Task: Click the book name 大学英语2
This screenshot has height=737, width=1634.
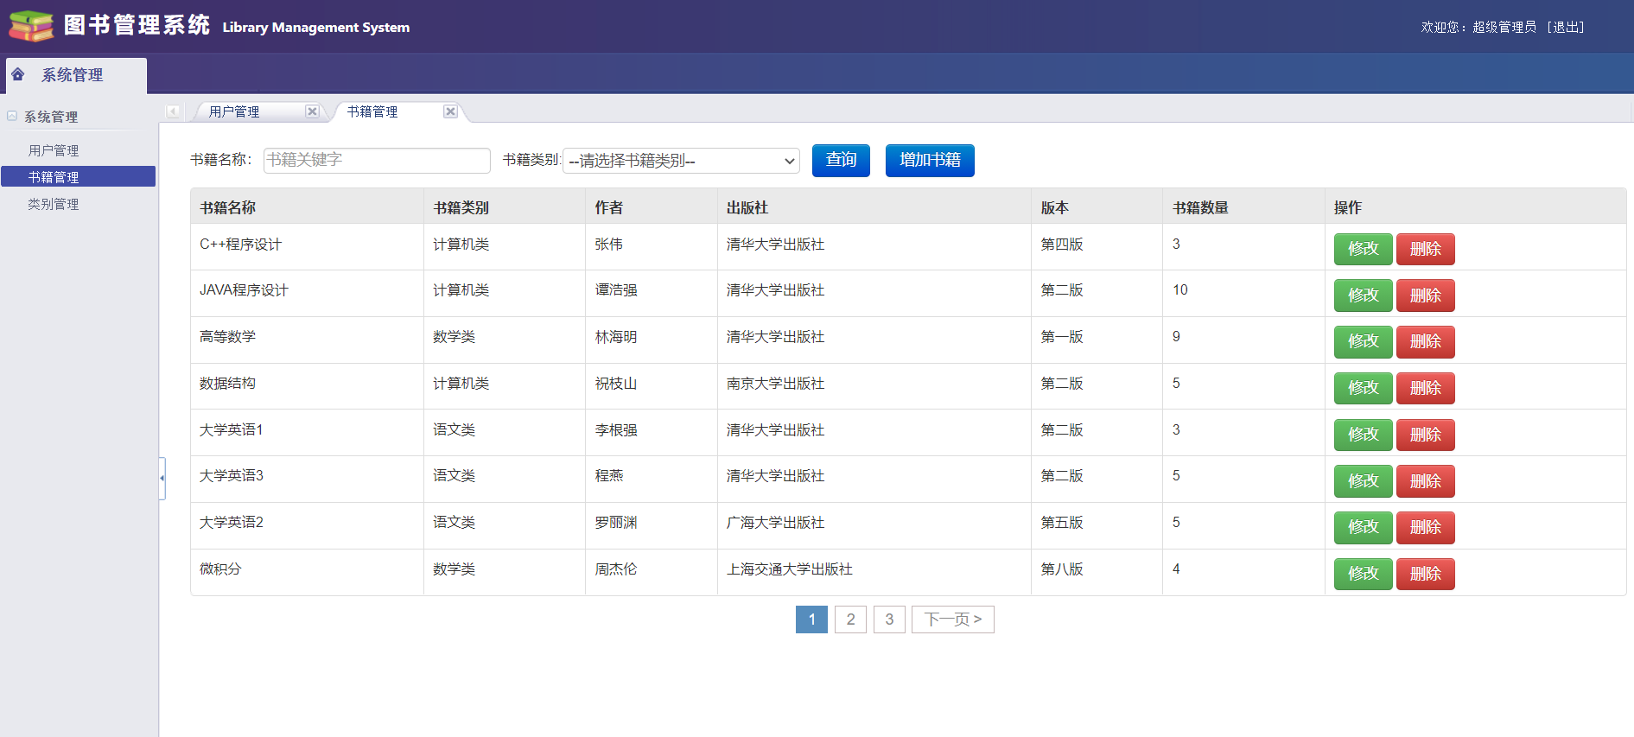Action: click(232, 523)
